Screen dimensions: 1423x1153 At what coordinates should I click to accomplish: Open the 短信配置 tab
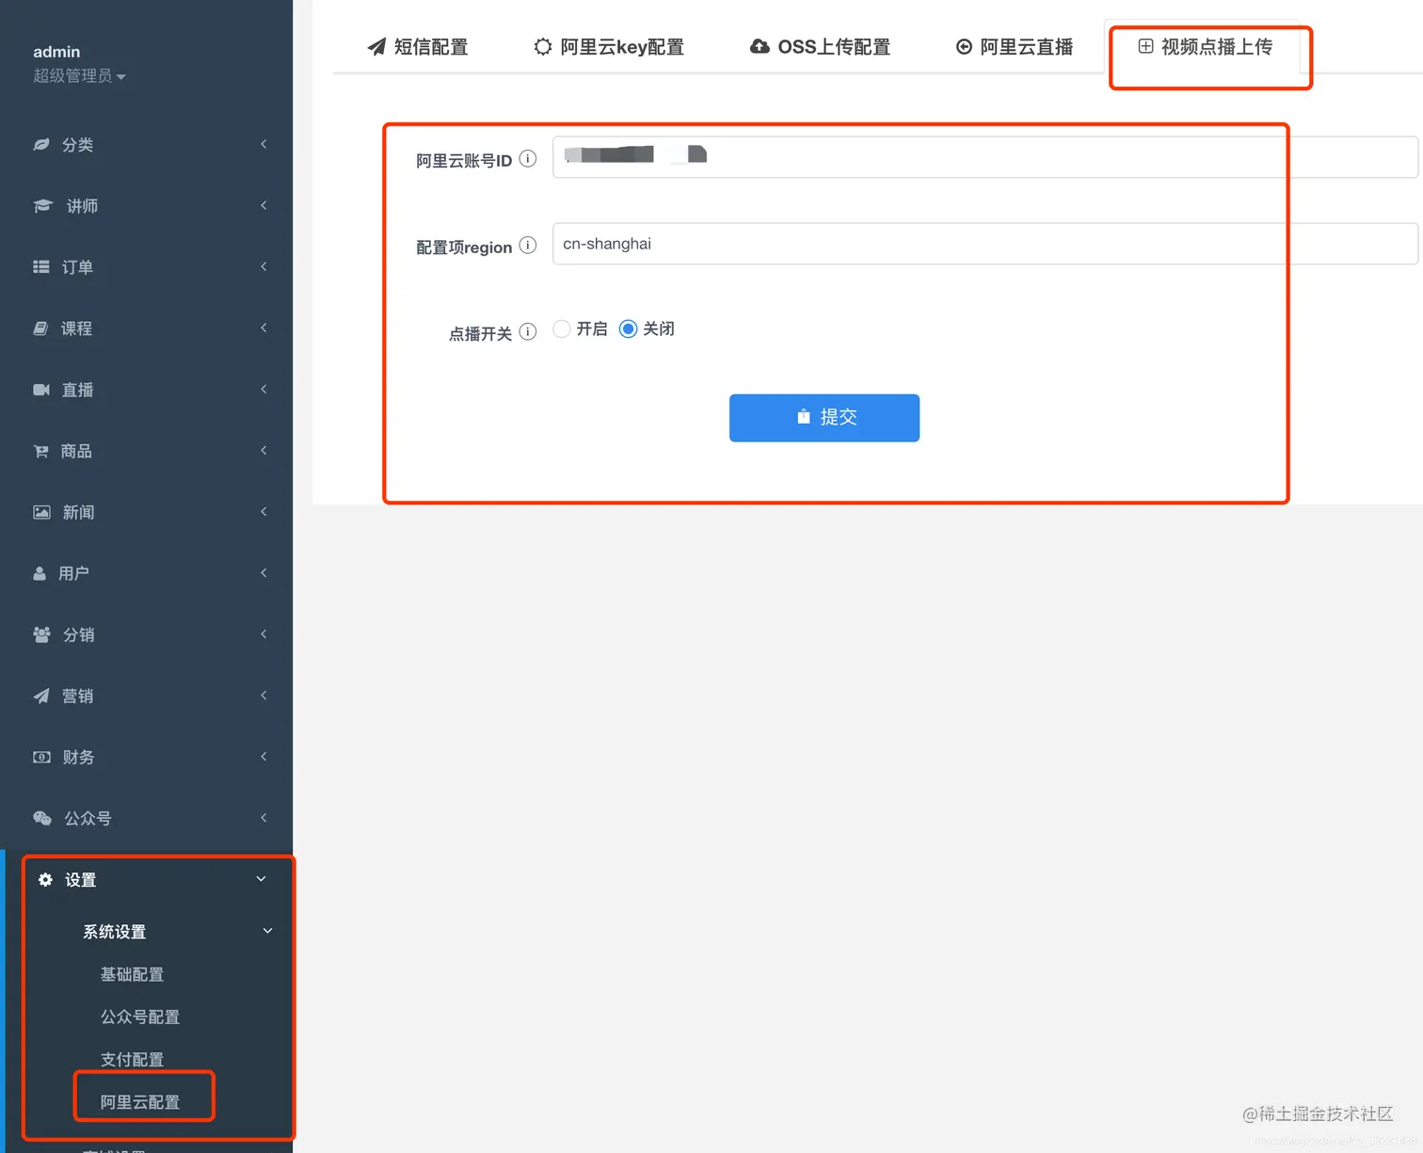coord(417,46)
